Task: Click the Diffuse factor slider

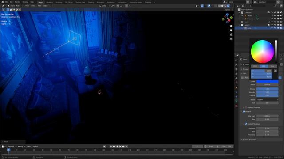Action: tap(267, 89)
